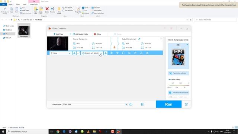Select Network in Explorer sidebar
Screen dimensions: 238x134
pyautogui.click(x=7, y=38)
